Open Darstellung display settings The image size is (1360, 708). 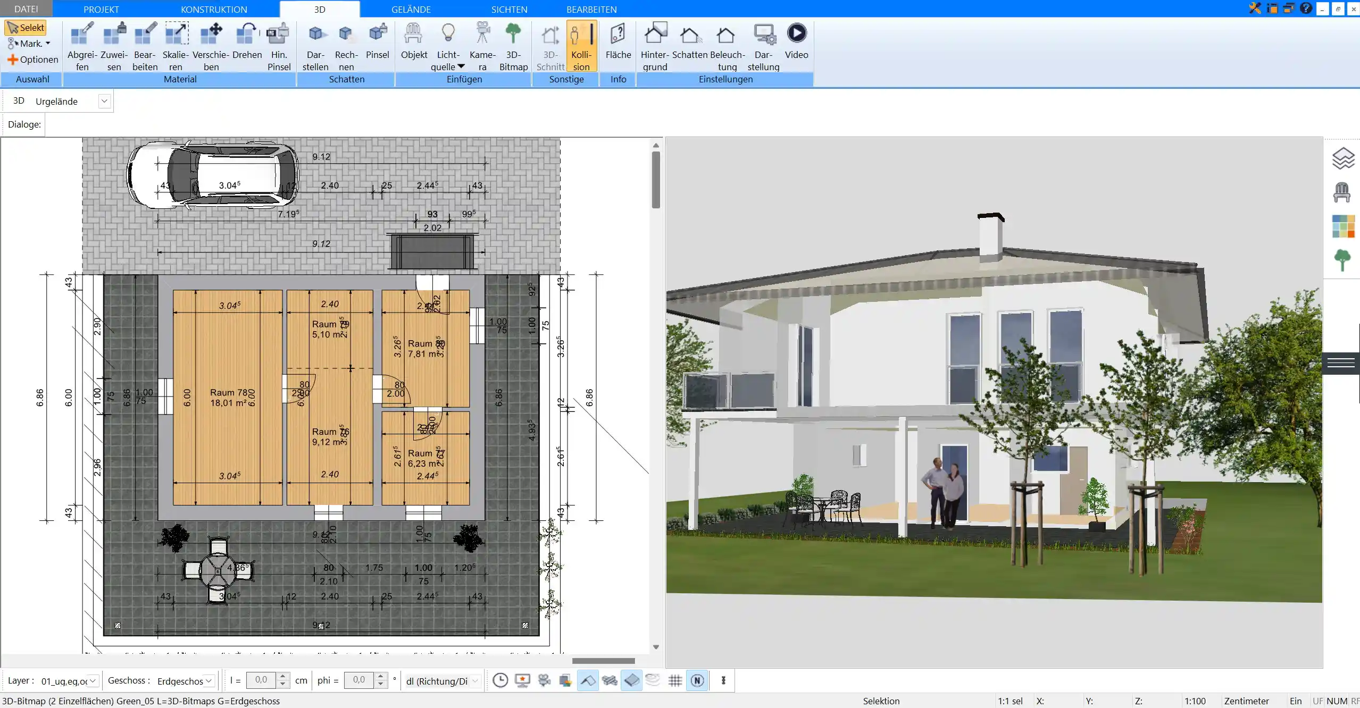(763, 46)
